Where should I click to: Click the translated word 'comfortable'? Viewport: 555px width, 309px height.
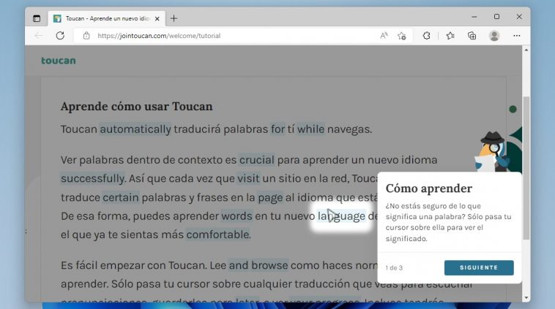[x=218, y=234]
